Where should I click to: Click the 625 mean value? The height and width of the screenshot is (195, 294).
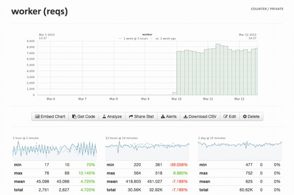pos(249,182)
